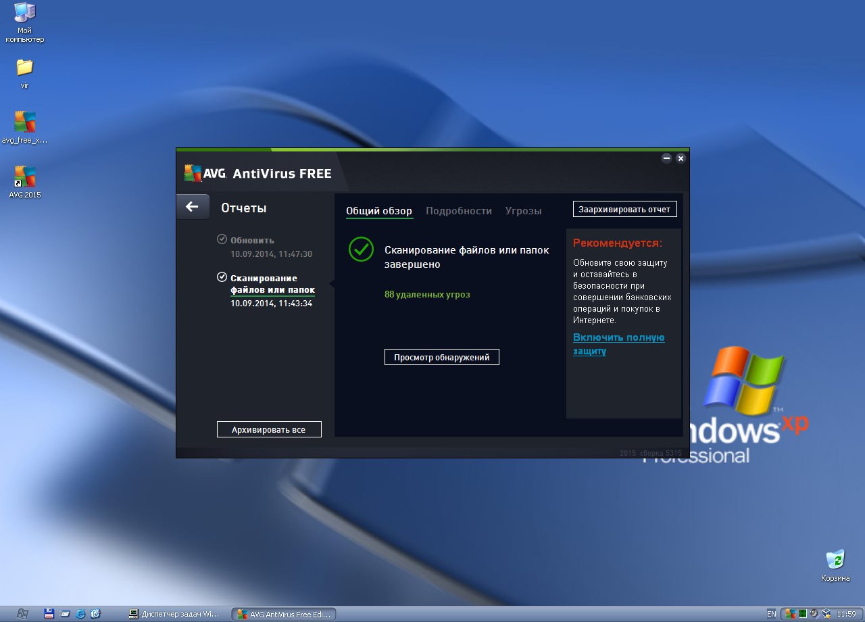Click the EN language indicator

pyautogui.click(x=772, y=614)
